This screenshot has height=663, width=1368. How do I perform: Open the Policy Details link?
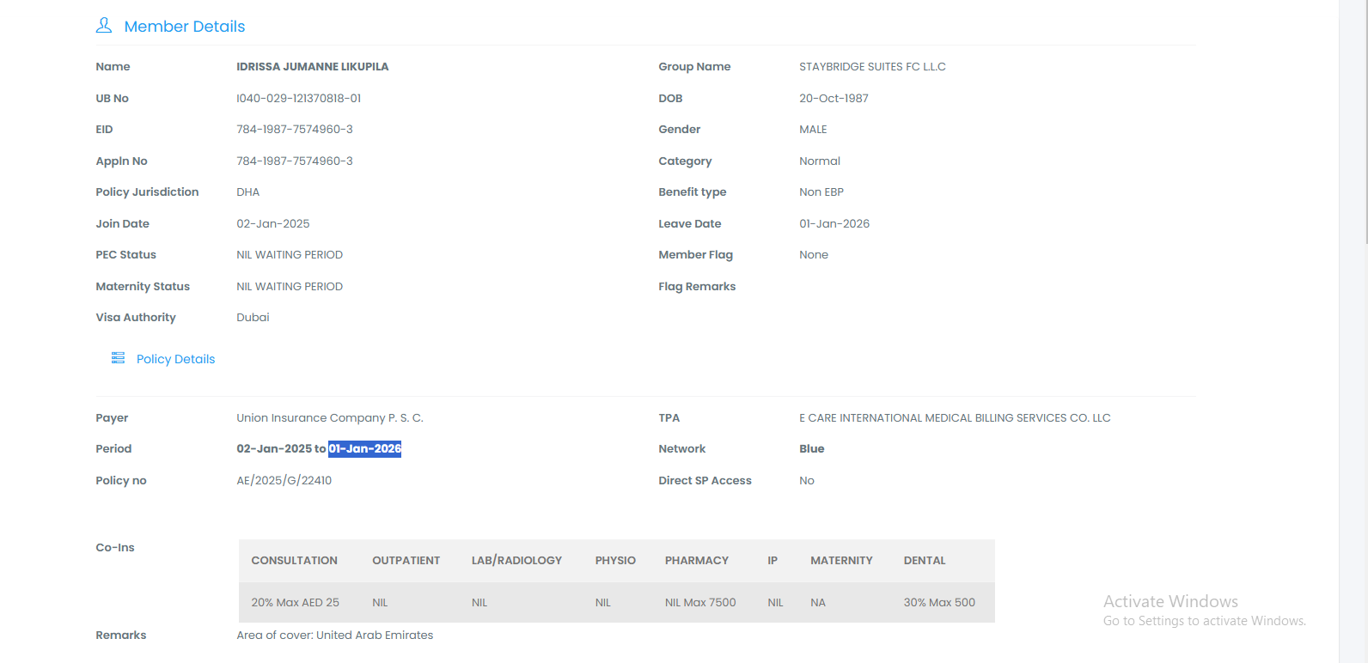tap(175, 359)
